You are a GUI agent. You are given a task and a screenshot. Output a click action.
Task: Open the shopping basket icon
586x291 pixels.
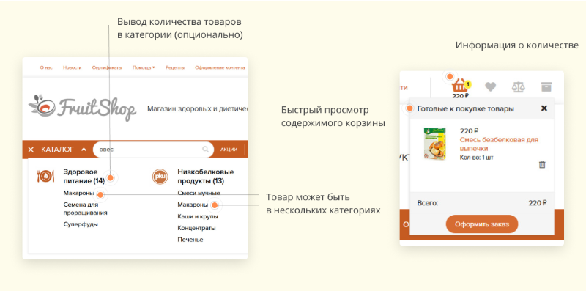tap(460, 86)
